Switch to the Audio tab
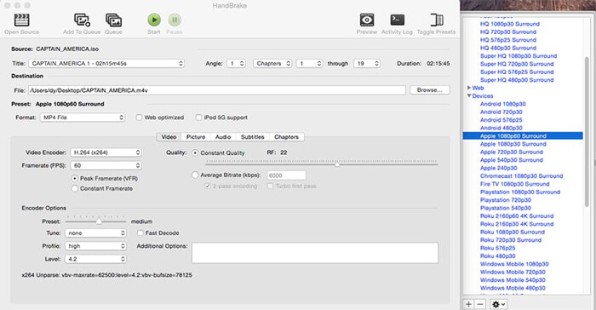The width and height of the screenshot is (596, 310). 223,137
